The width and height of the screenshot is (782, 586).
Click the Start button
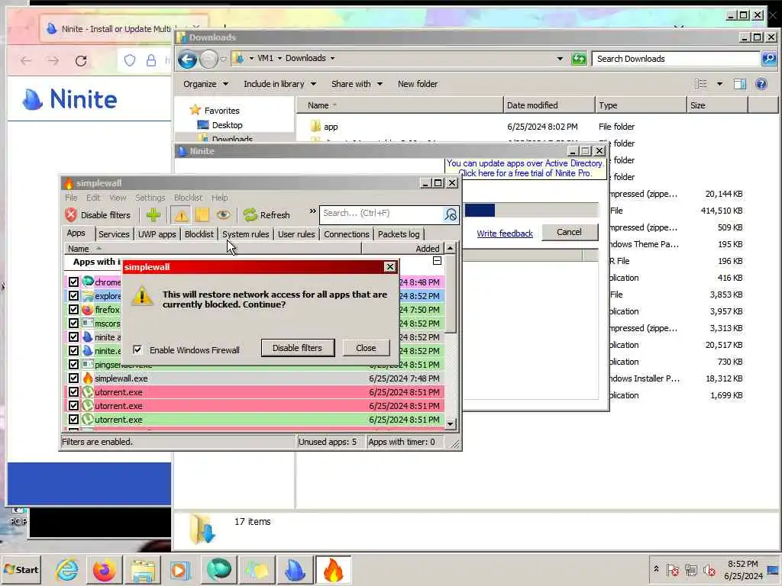[21, 569]
